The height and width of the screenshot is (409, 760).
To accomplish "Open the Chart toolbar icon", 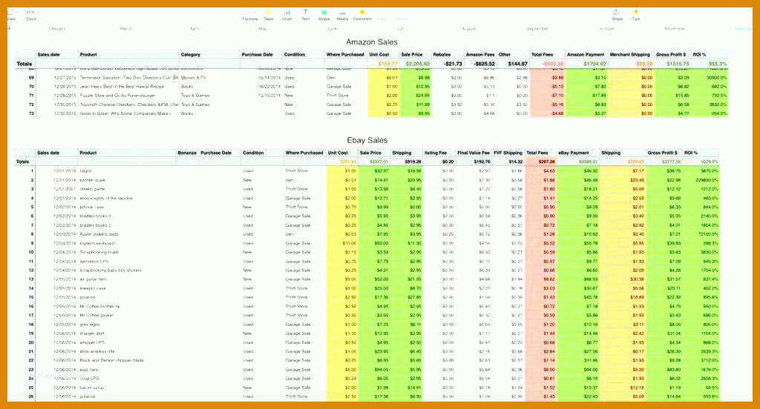I will [287, 15].
